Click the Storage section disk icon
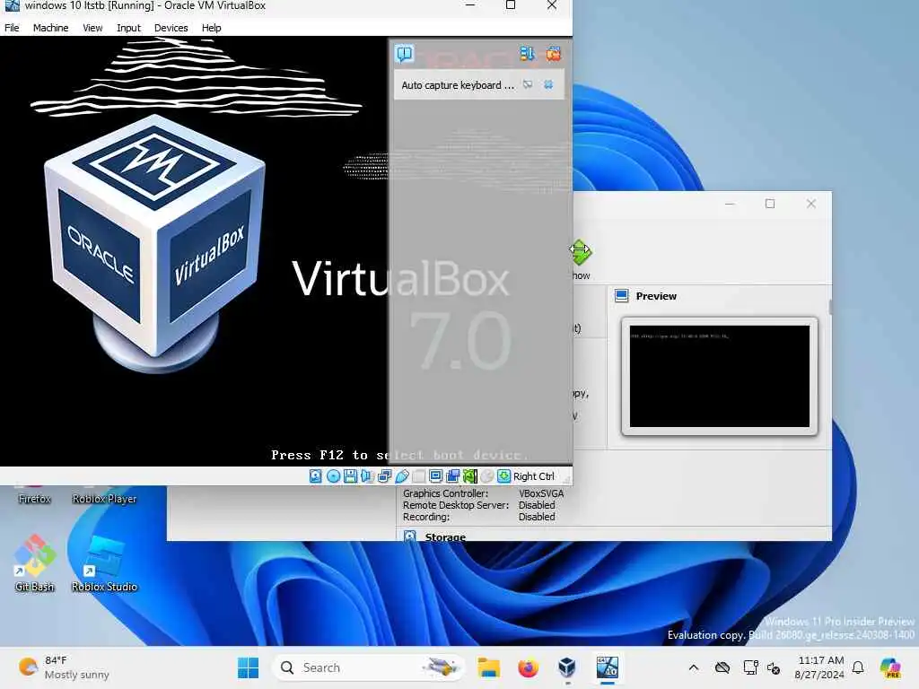 pyautogui.click(x=409, y=536)
